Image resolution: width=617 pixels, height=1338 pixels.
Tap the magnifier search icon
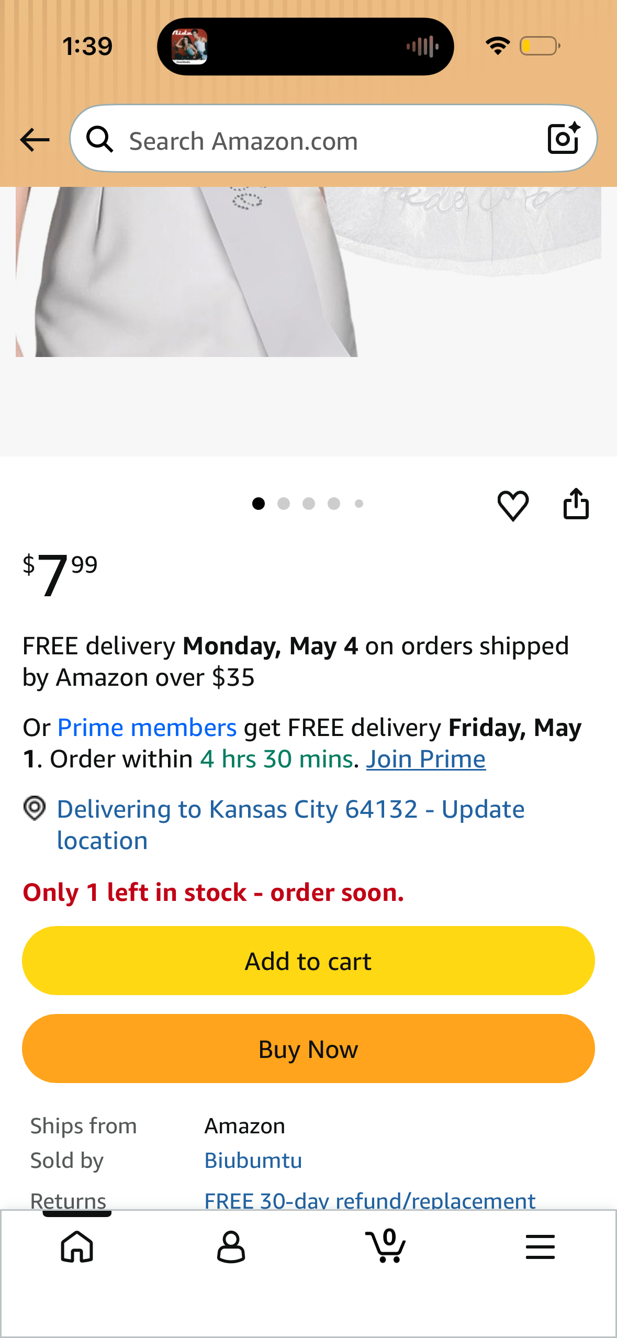(x=99, y=139)
